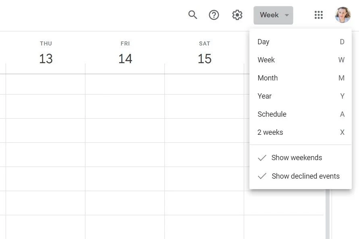Click Thursday 13 date header
Viewport: 359px width, 239px height.
pyautogui.click(x=46, y=59)
